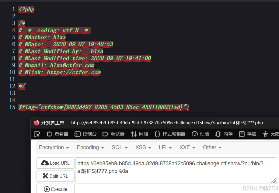The height and width of the screenshot is (193, 279).
Task: Switch to the 控制台 console tab
Action: 85,134
